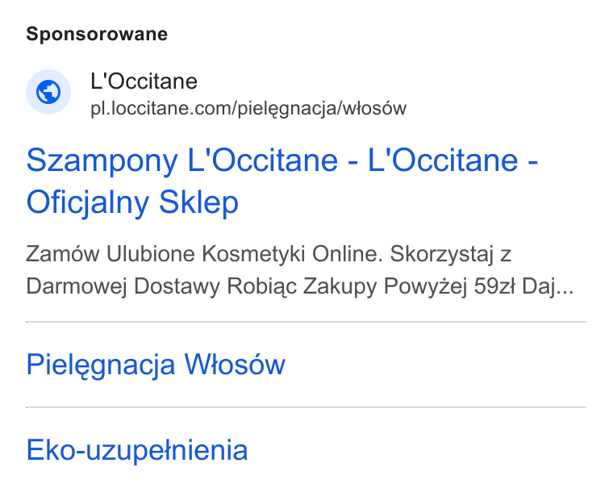Click the 'włosów' segment of the URL
Viewport: 613px width, 492px height.
coord(374,109)
